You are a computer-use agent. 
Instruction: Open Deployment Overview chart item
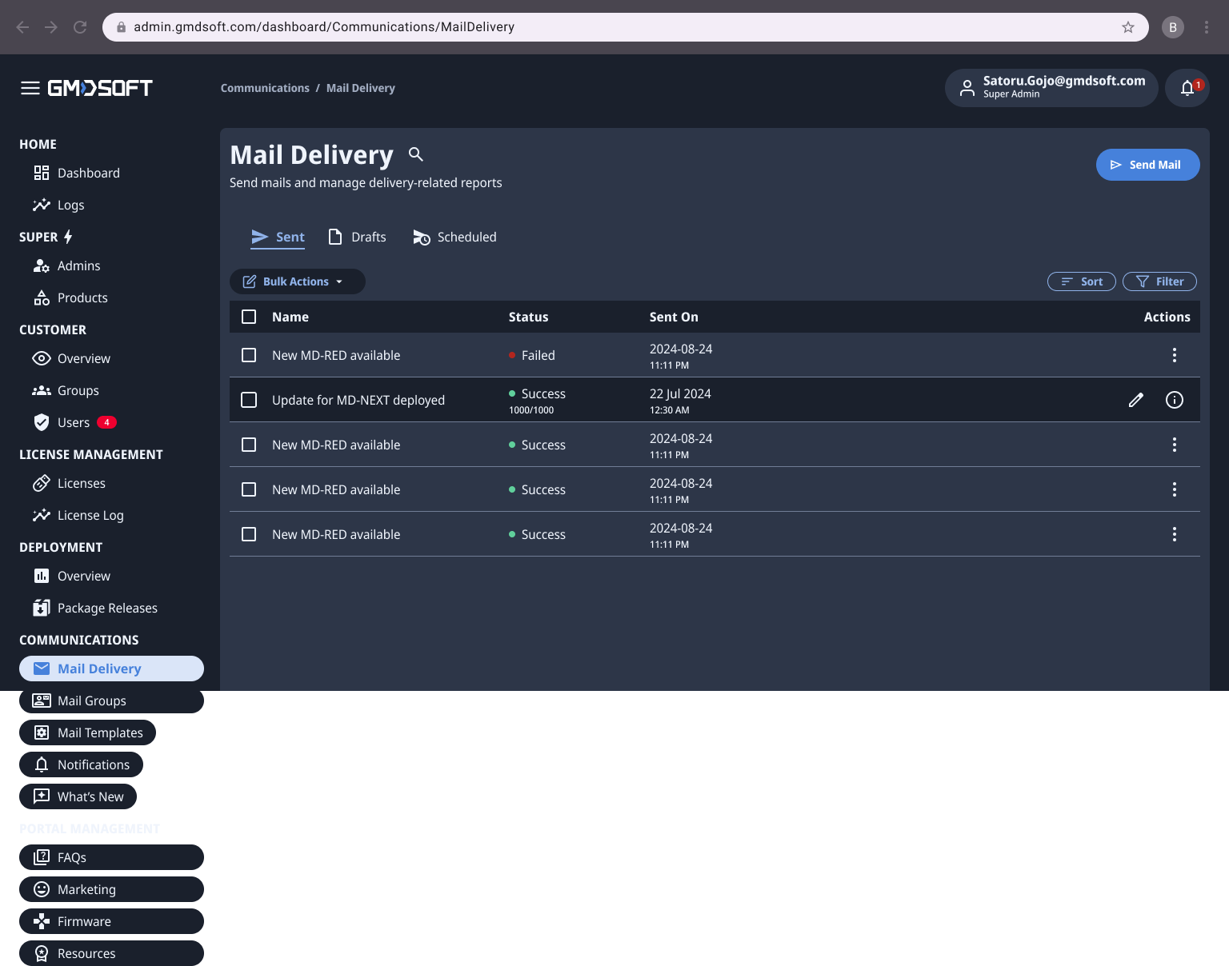71,576
